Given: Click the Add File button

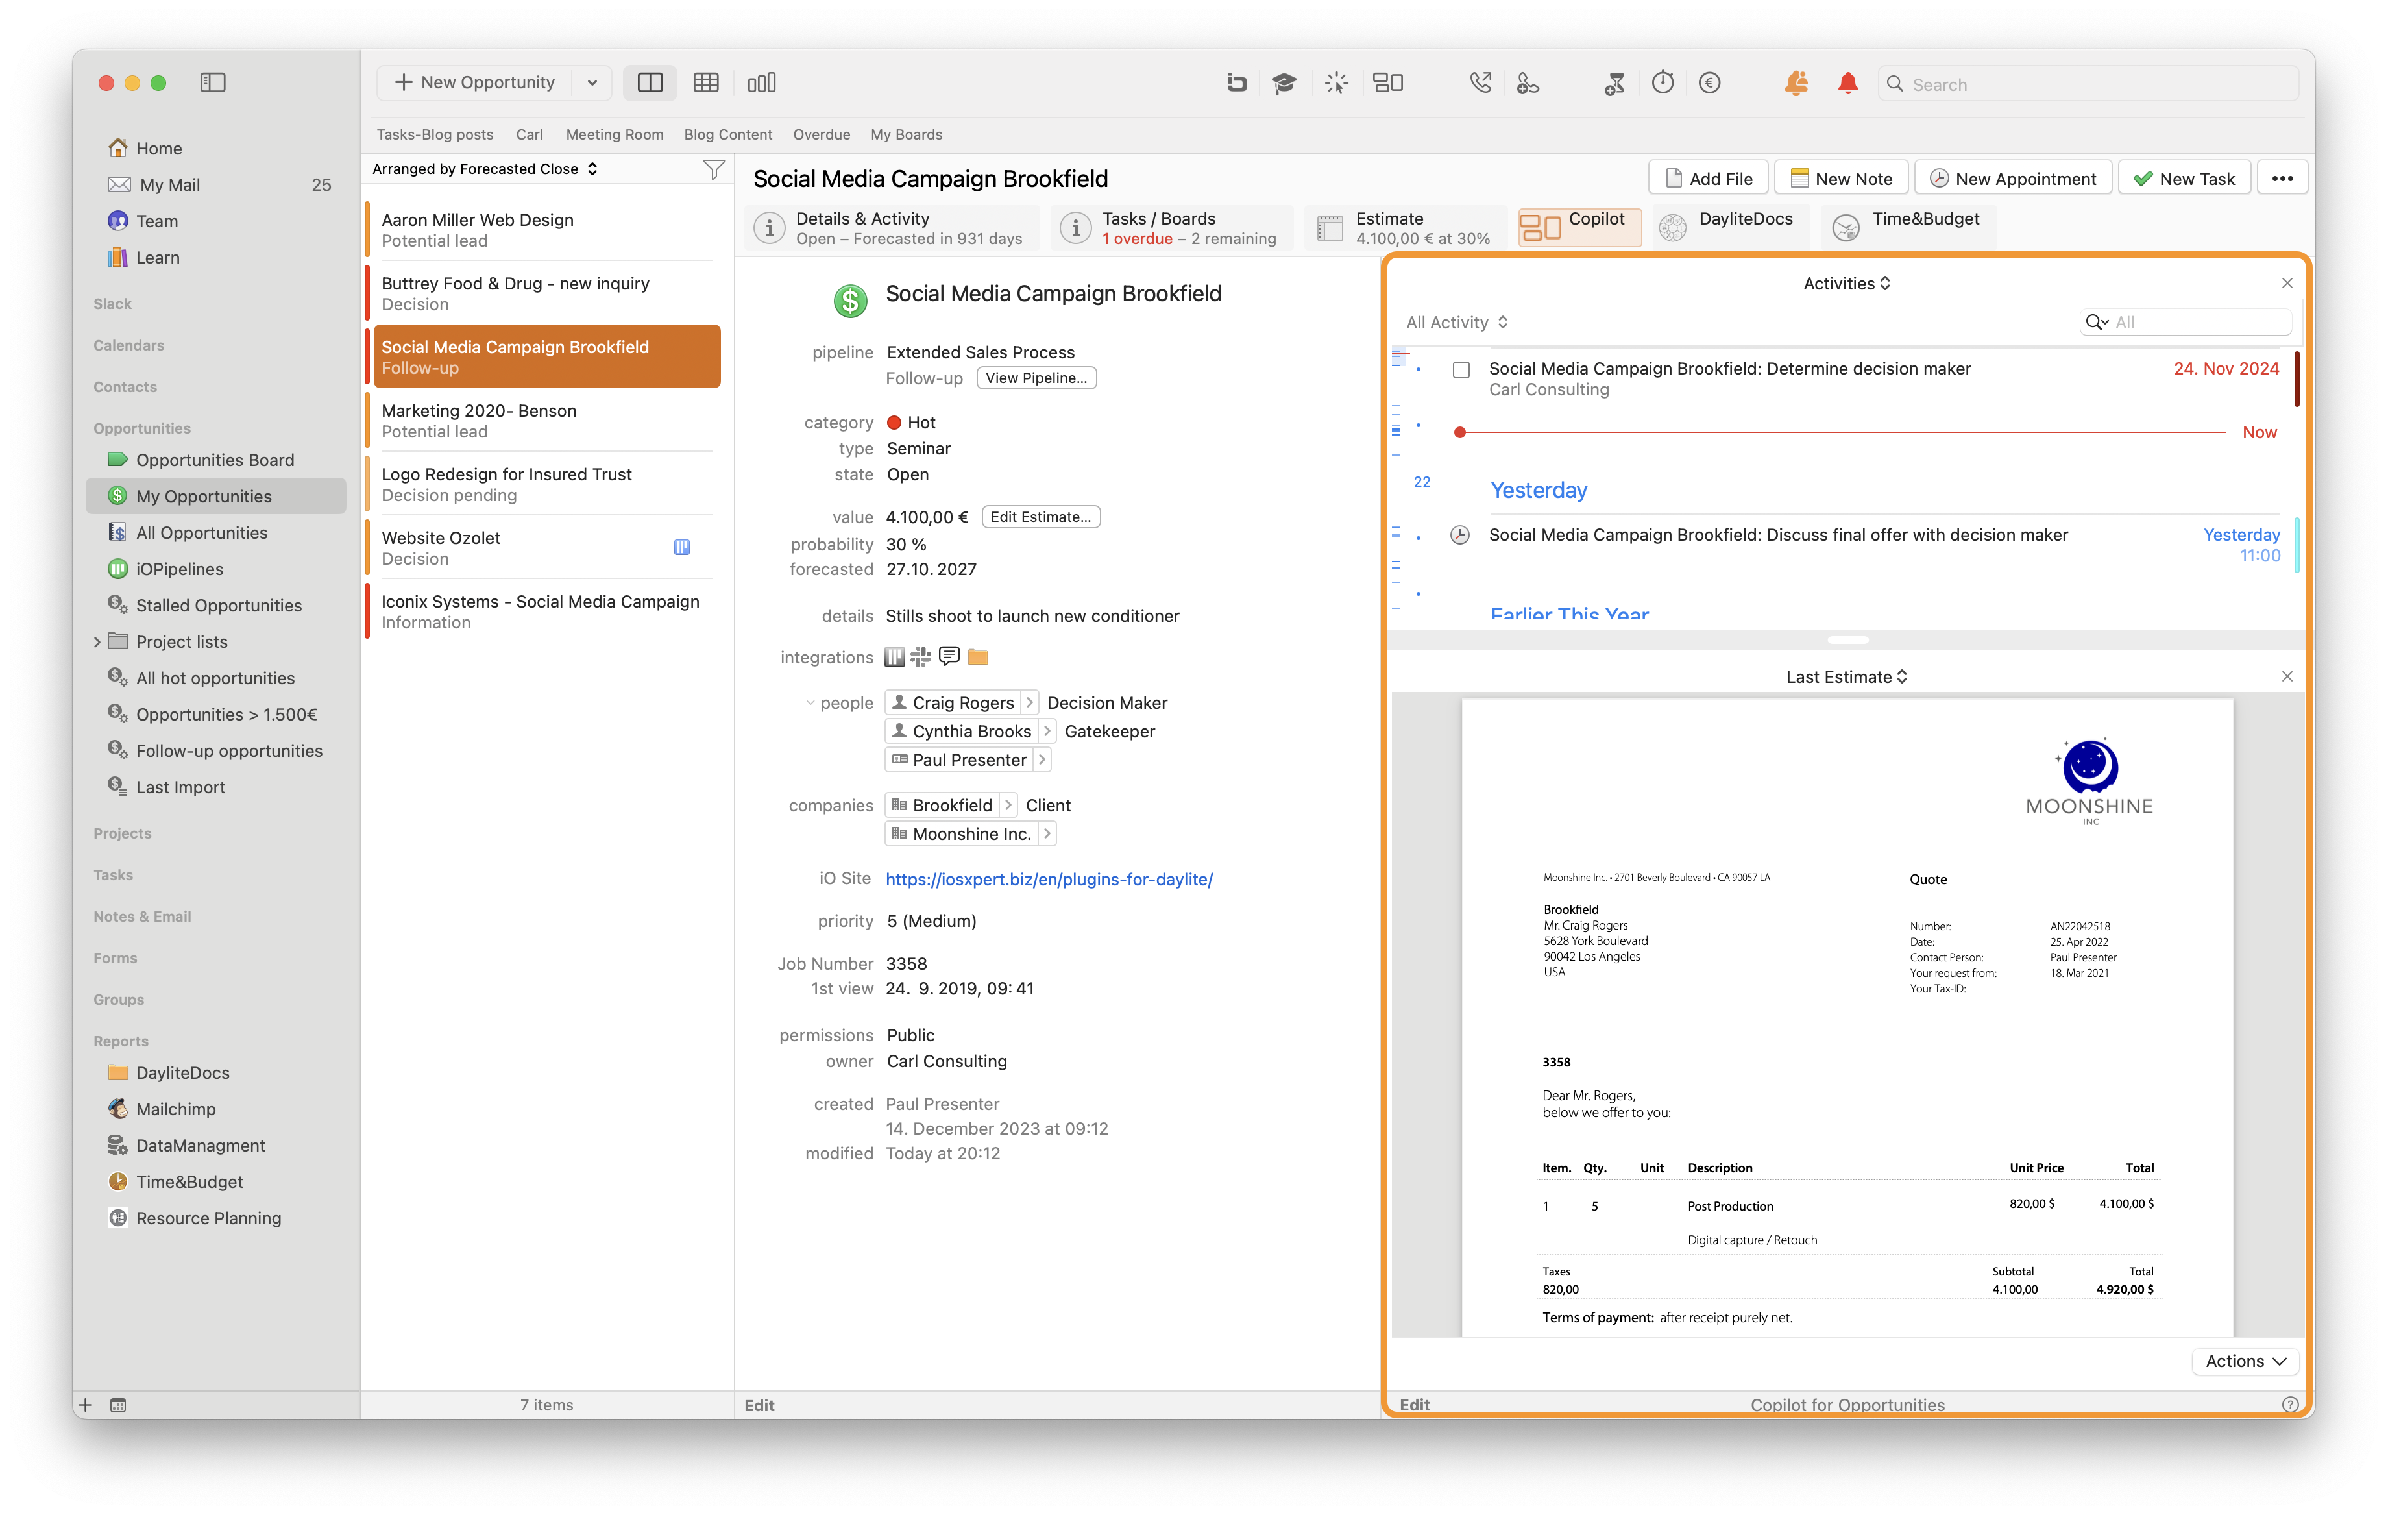Looking at the screenshot, I should [x=1708, y=179].
